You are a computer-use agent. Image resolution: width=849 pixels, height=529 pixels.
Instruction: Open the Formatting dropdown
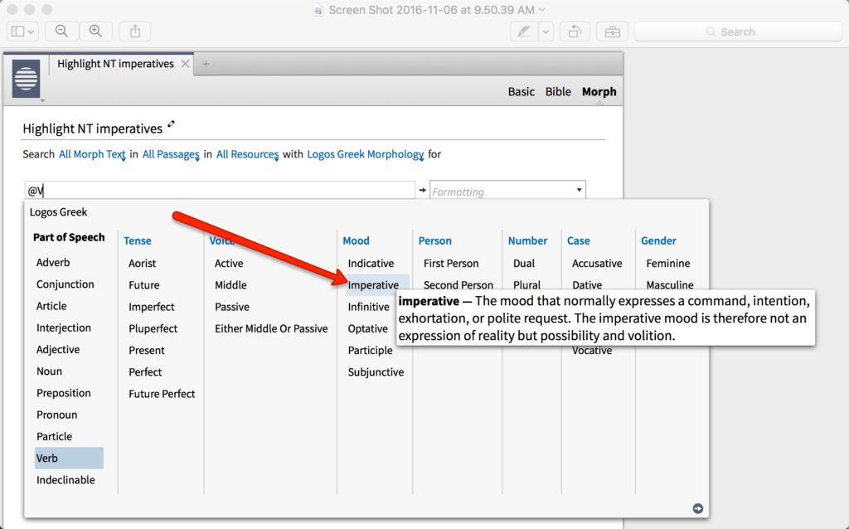(x=508, y=191)
